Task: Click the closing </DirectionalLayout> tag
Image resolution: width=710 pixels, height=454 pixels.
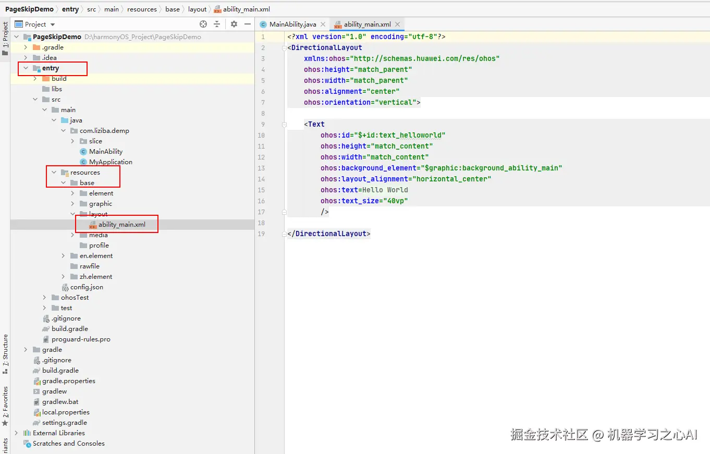Action: tap(329, 234)
